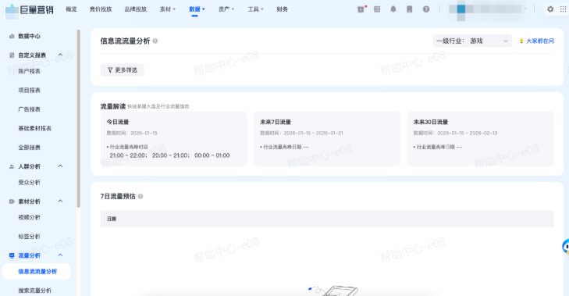Open the table list icon in top bar
569x296 pixels.
coord(377,9)
